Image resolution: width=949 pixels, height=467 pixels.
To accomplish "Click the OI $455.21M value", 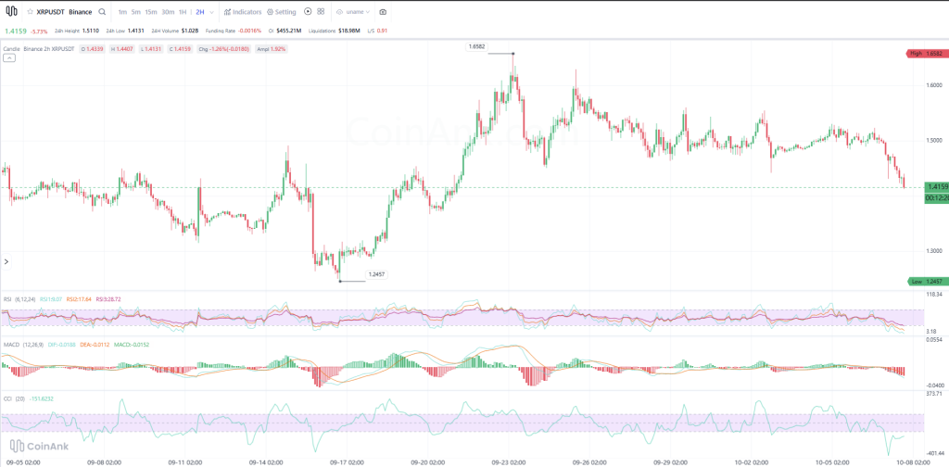I will 289,31.
